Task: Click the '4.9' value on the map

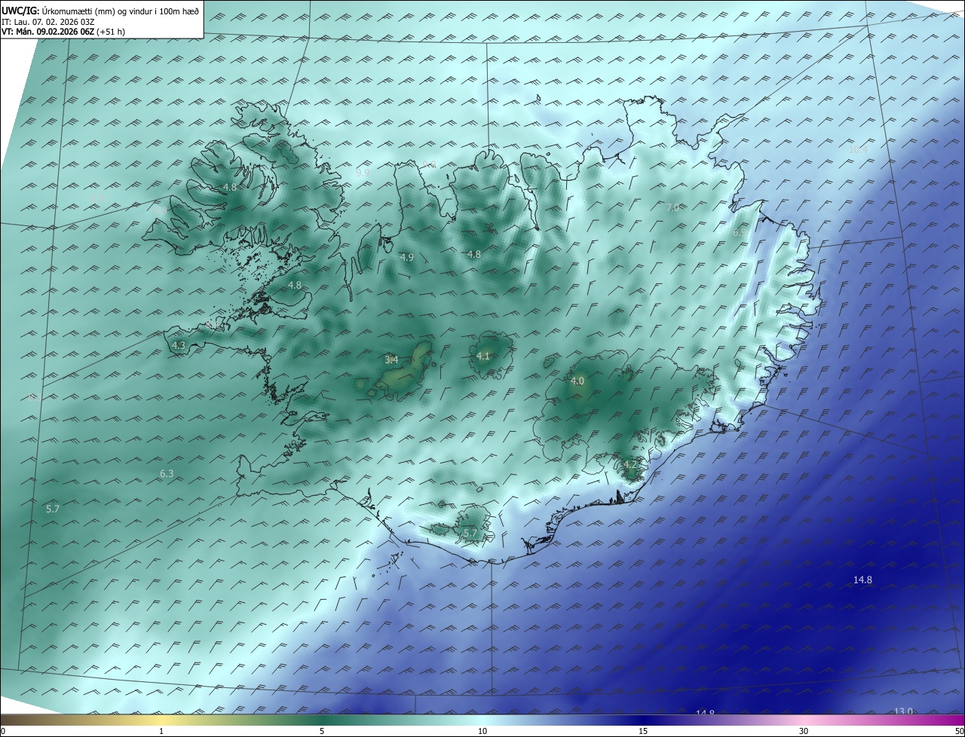Action: click(407, 257)
